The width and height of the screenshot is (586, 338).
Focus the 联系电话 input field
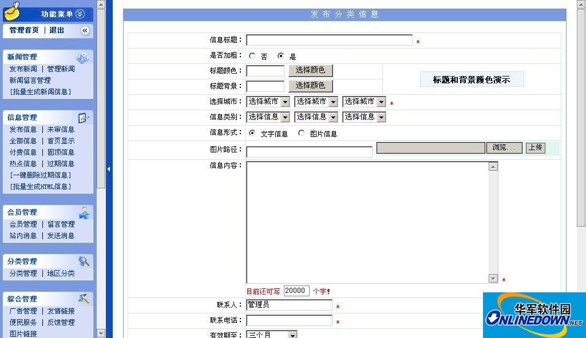coord(289,320)
